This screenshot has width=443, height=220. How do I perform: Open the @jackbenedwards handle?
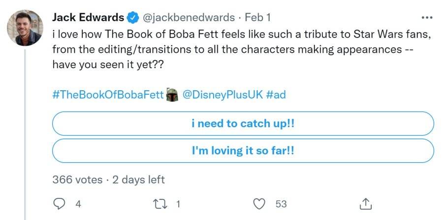[189, 18]
